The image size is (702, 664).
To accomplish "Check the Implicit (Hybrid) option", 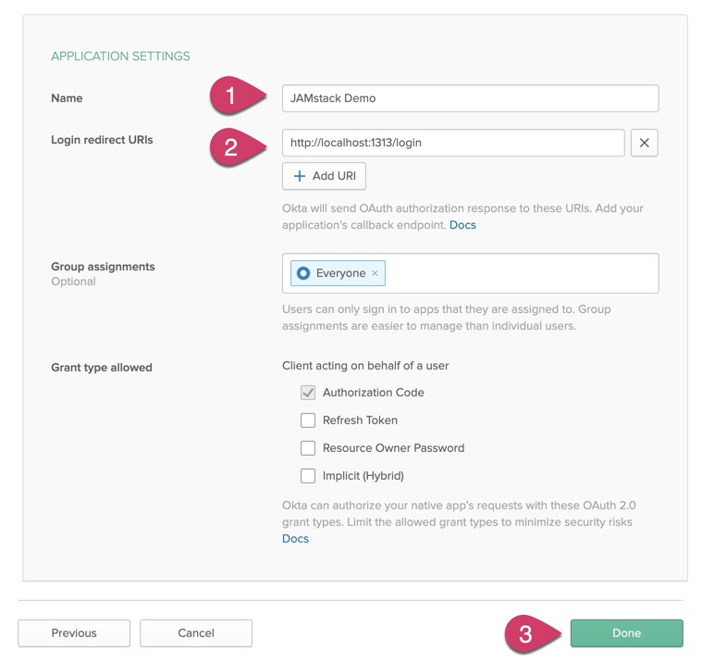I will click(308, 476).
